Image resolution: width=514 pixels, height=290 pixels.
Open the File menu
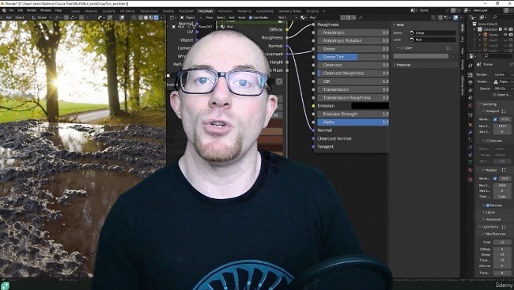(11, 10)
